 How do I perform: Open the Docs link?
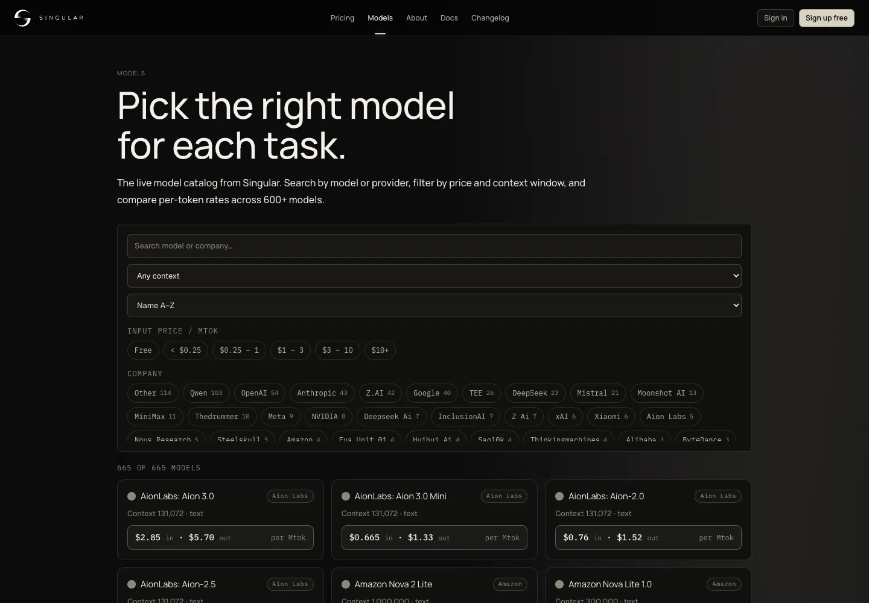tap(449, 18)
